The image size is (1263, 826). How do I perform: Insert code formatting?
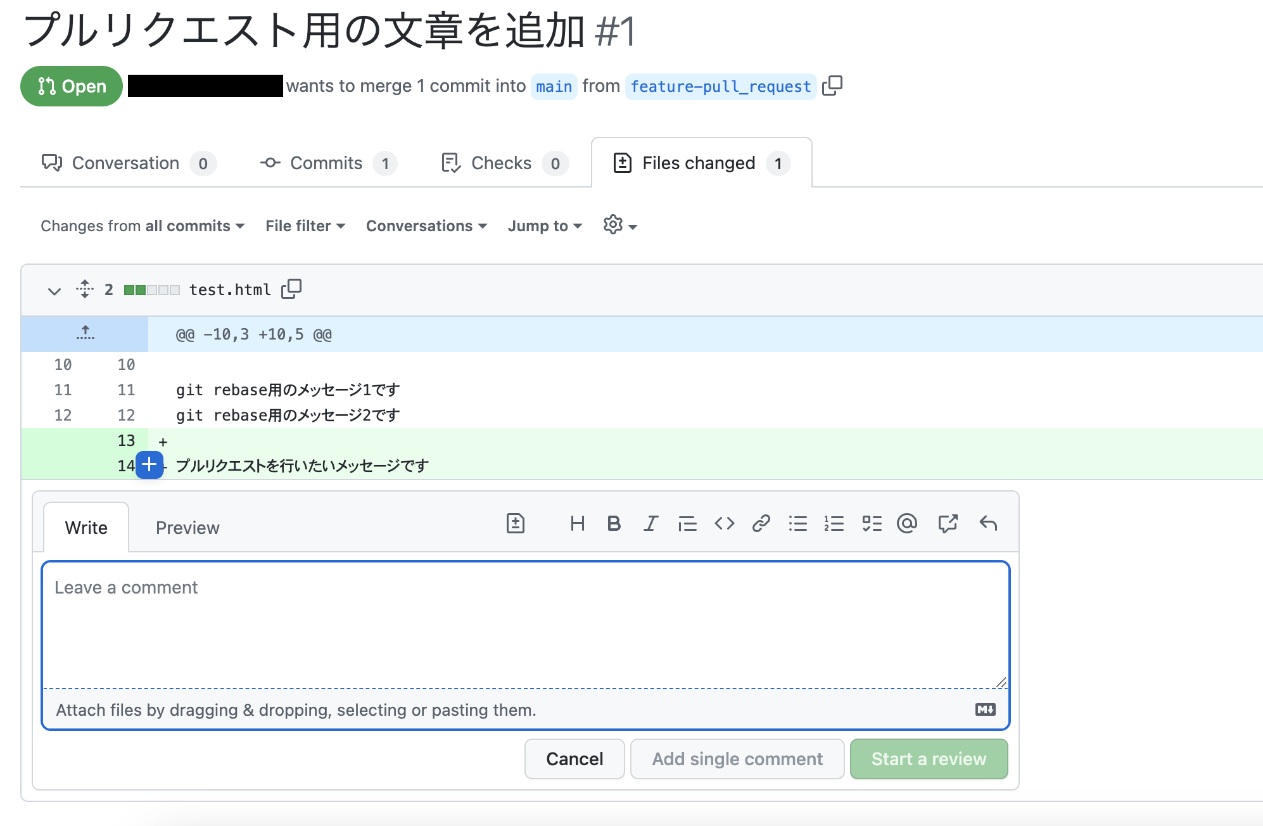724,523
